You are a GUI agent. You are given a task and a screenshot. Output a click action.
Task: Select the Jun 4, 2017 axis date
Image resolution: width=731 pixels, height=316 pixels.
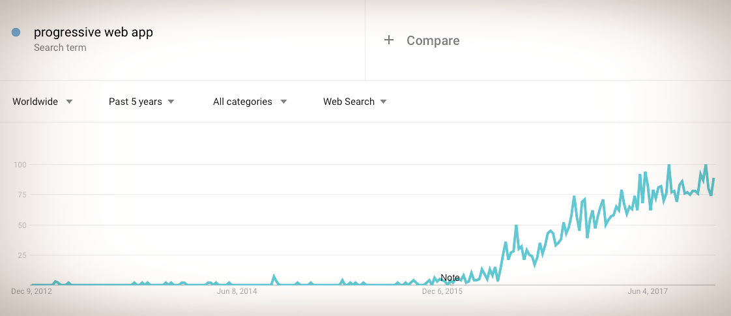point(648,292)
